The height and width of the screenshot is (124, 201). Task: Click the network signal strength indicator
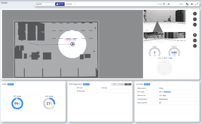[171, 58]
